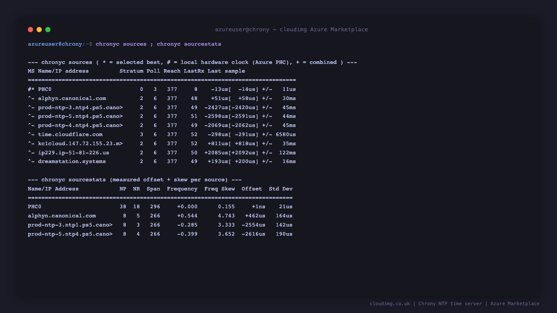The width and height of the screenshot is (557, 313).
Task: Click the '-2554us' offset value
Action: tap(253, 225)
